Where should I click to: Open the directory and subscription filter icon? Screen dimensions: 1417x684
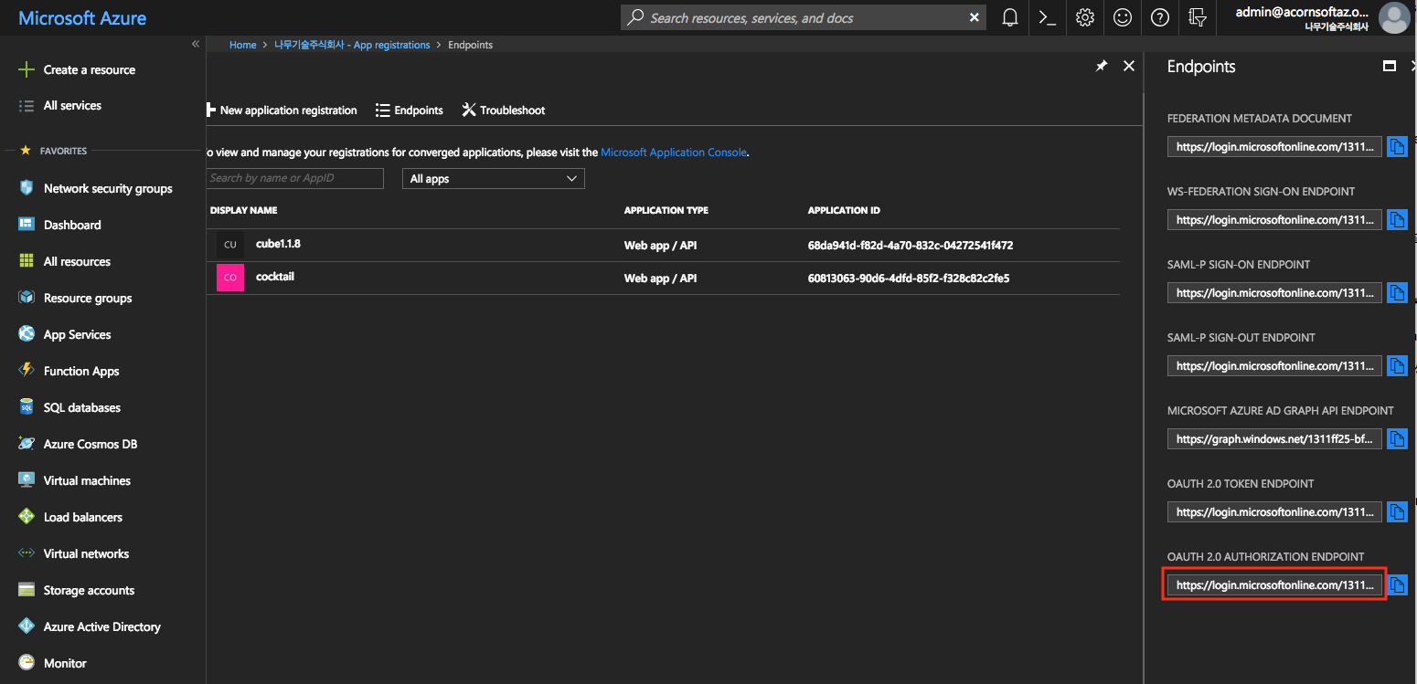point(1198,17)
